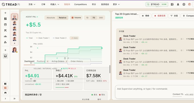Open the game controller icon
This screenshot has height=103, width=194.
point(5,93)
